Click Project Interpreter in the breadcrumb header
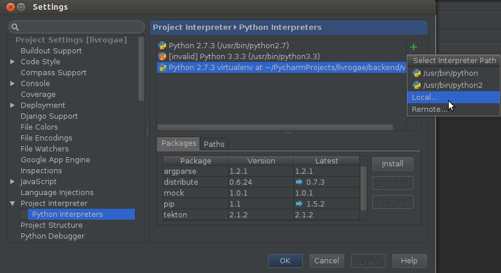Image resolution: width=501 pixels, height=273 pixels. point(192,28)
